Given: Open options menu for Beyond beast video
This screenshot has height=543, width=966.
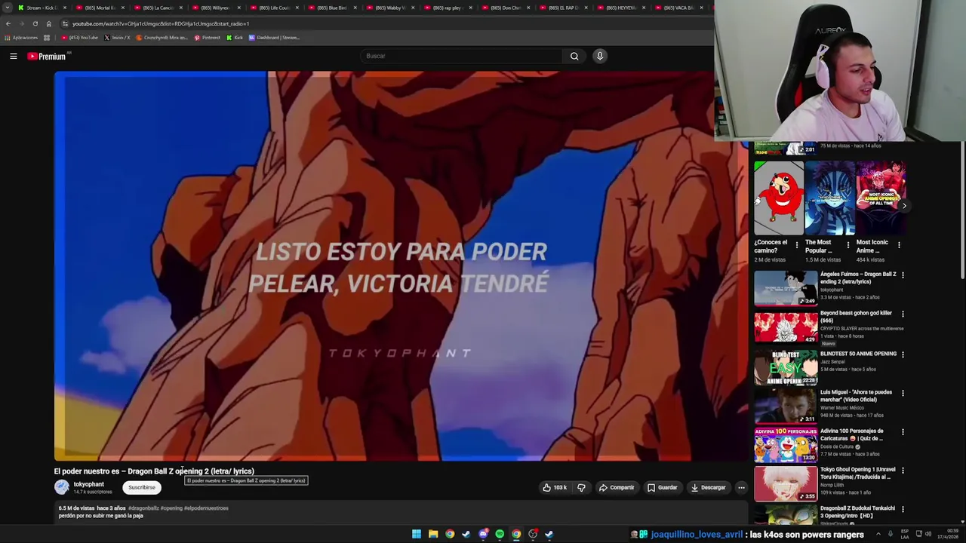Looking at the screenshot, I should click(x=903, y=314).
